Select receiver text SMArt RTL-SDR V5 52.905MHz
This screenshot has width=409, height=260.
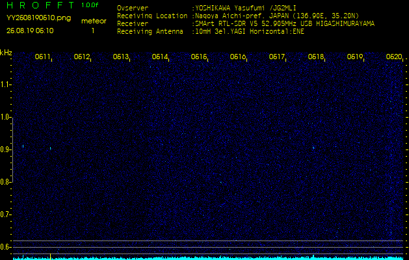coord(245,24)
